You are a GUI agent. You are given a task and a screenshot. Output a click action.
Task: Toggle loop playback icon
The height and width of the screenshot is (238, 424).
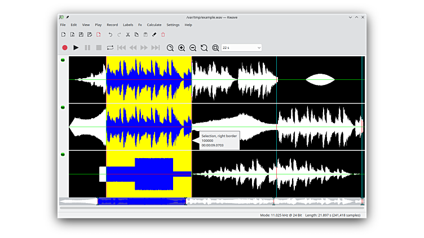coord(110,48)
